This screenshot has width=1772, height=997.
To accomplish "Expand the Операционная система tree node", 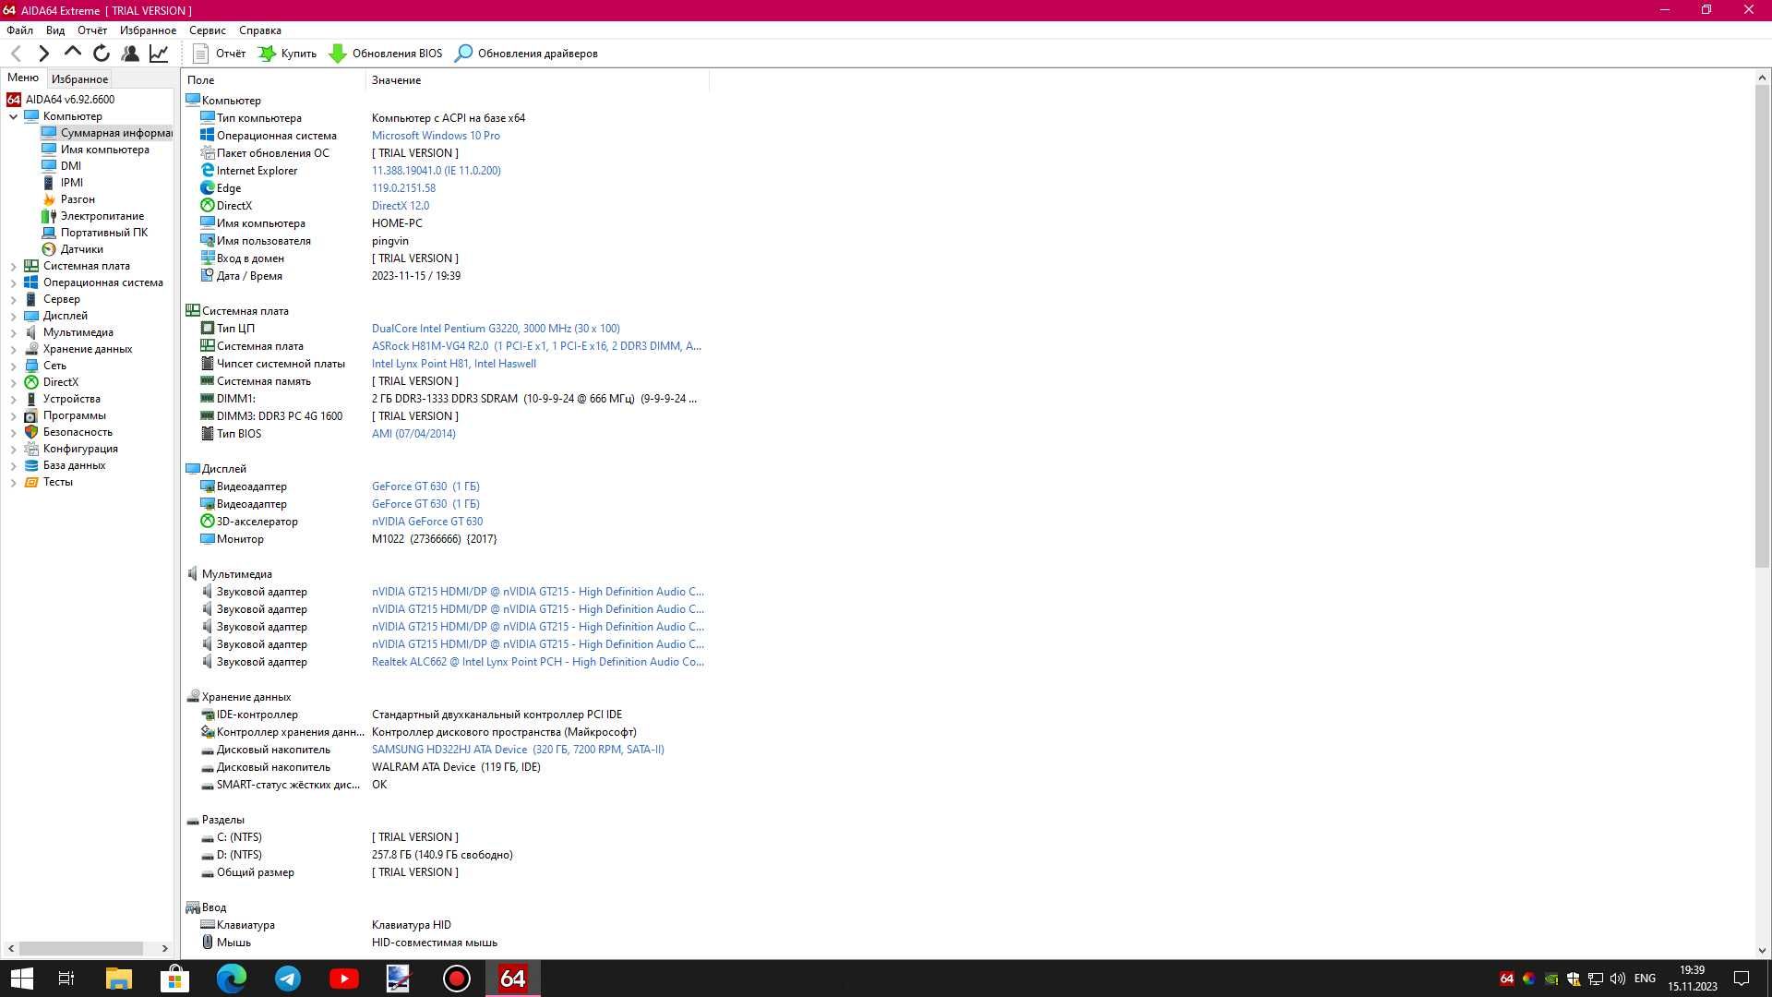I will pyautogui.click(x=13, y=282).
